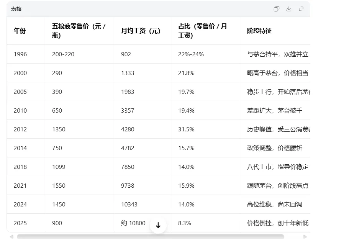This screenshot has width=344, height=239.
Task: Select the year cell 2012
Action: [x=26, y=129]
